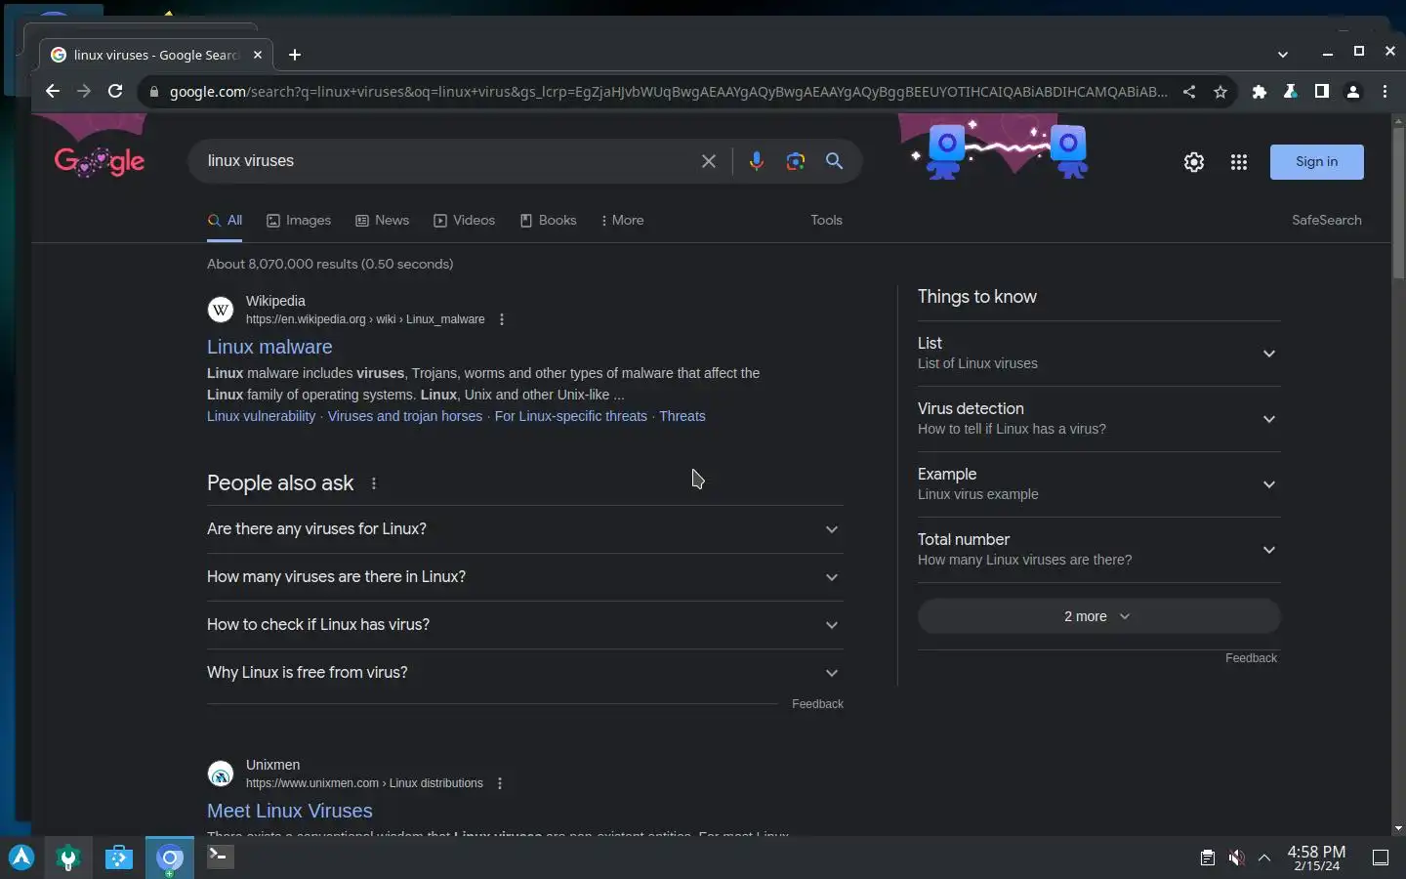
Task: Open the Arch application launcher
Action: (x=21, y=858)
